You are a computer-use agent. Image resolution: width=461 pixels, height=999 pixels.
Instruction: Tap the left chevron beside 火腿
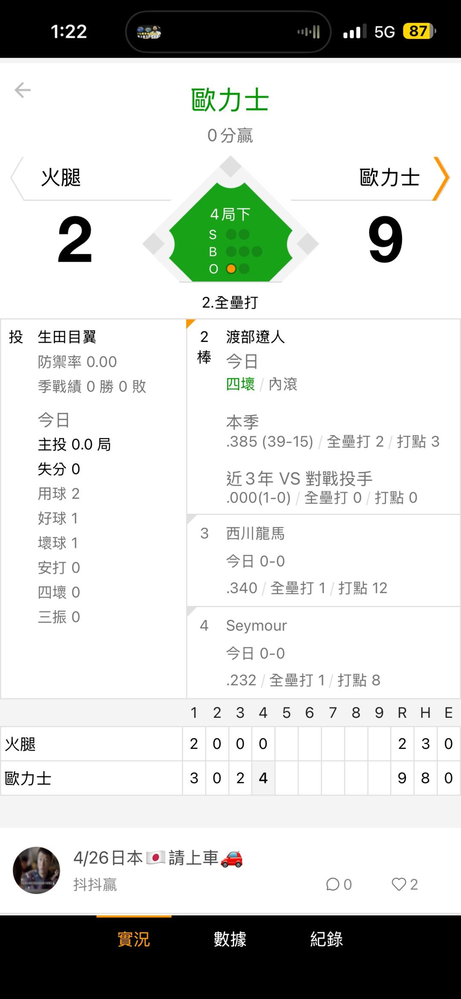pos(17,178)
